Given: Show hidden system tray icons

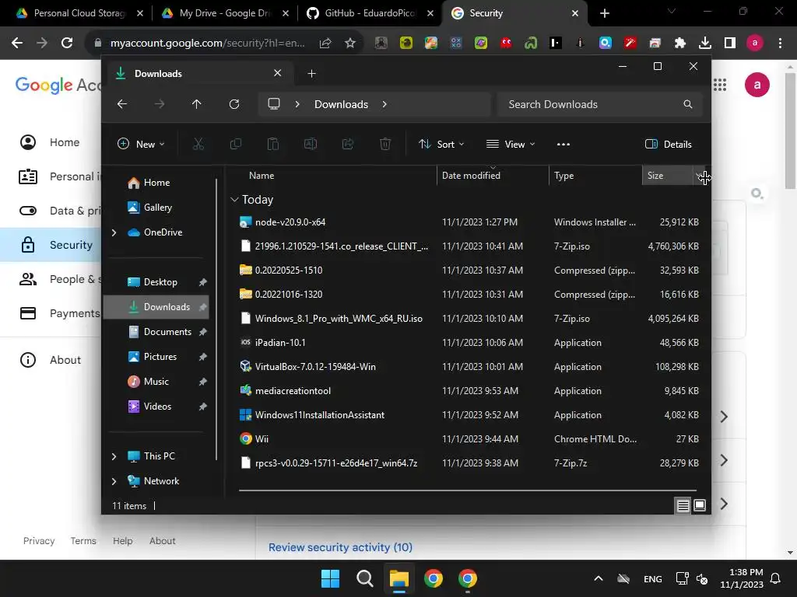Looking at the screenshot, I should [x=599, y=578].
